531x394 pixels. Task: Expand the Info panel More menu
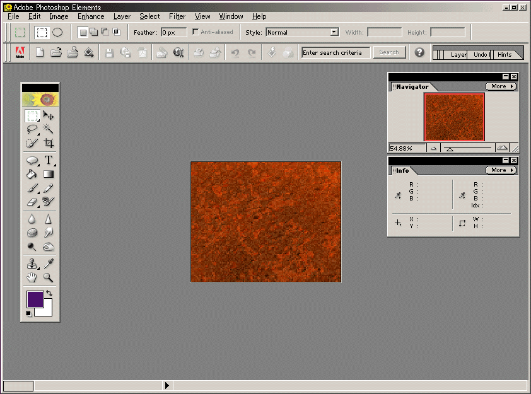[501, 170]
